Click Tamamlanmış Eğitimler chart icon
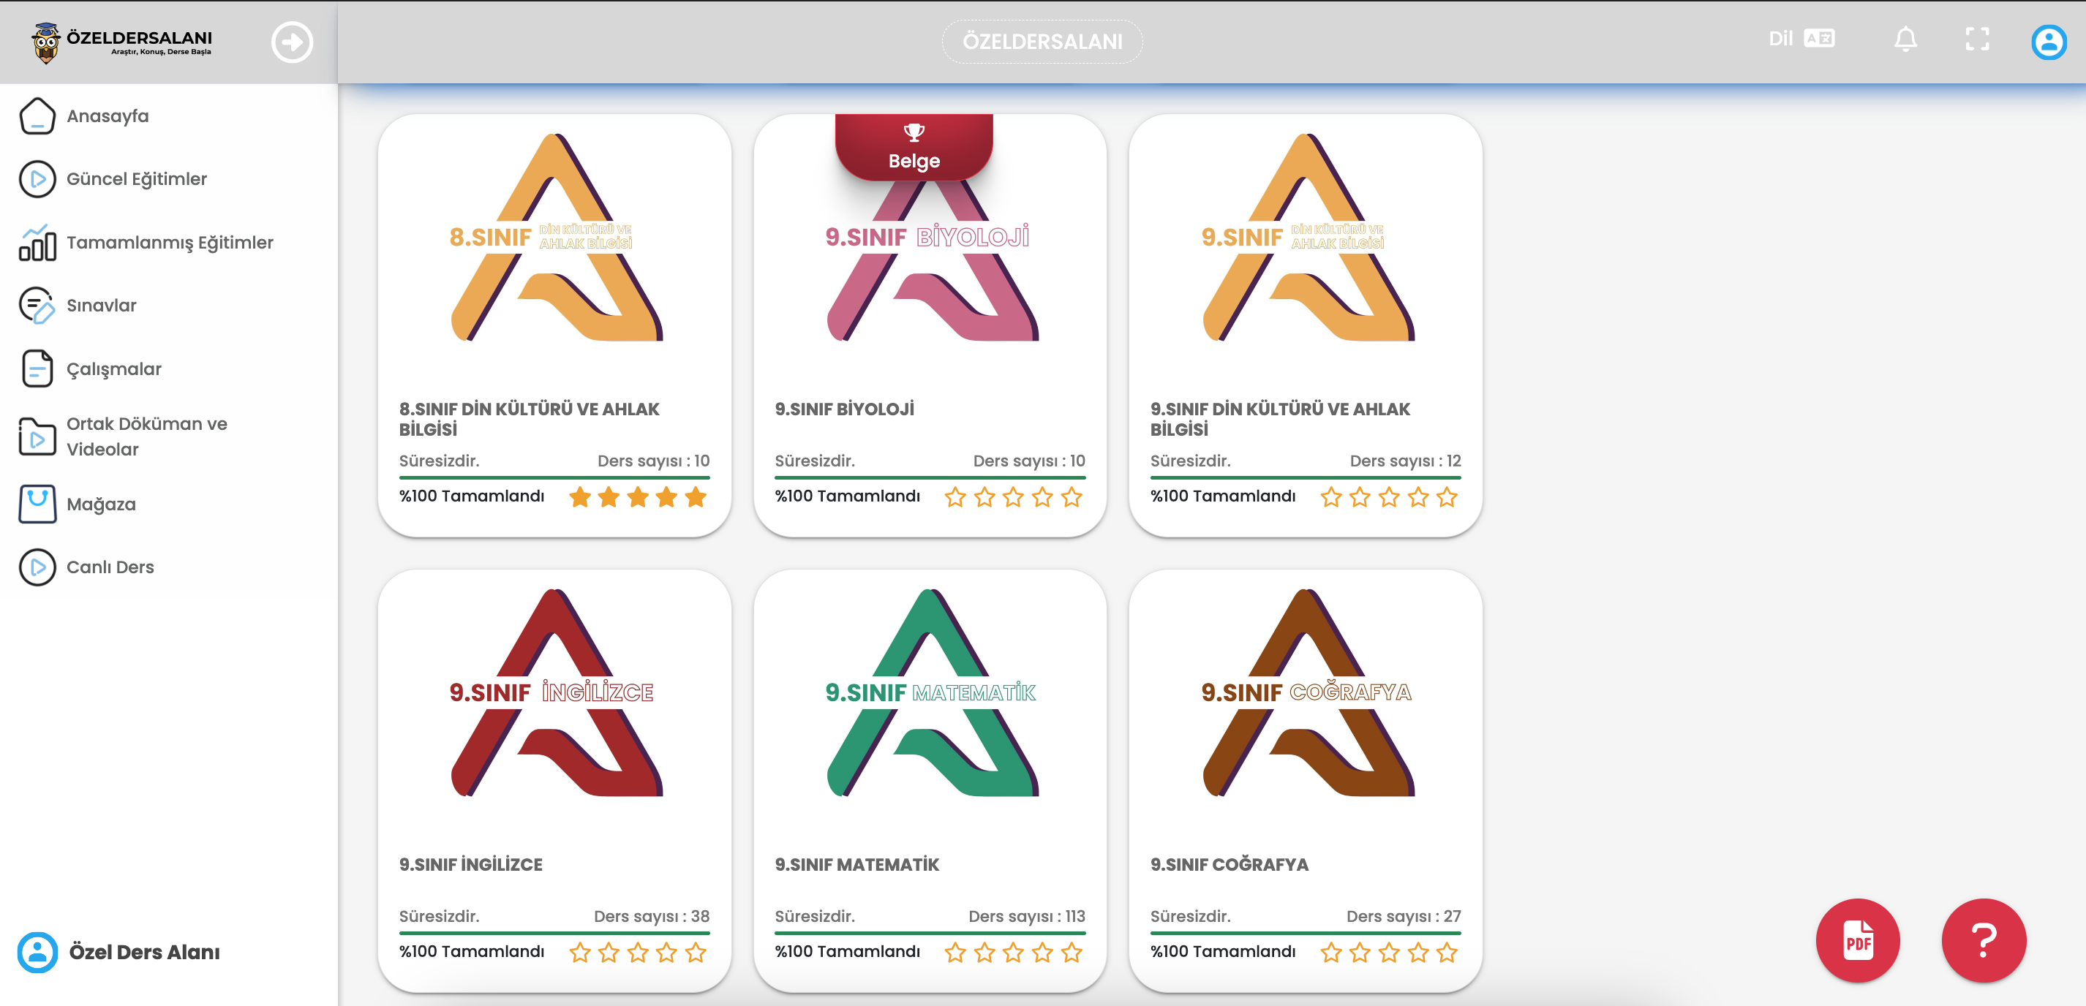 (x=37, y=243)
